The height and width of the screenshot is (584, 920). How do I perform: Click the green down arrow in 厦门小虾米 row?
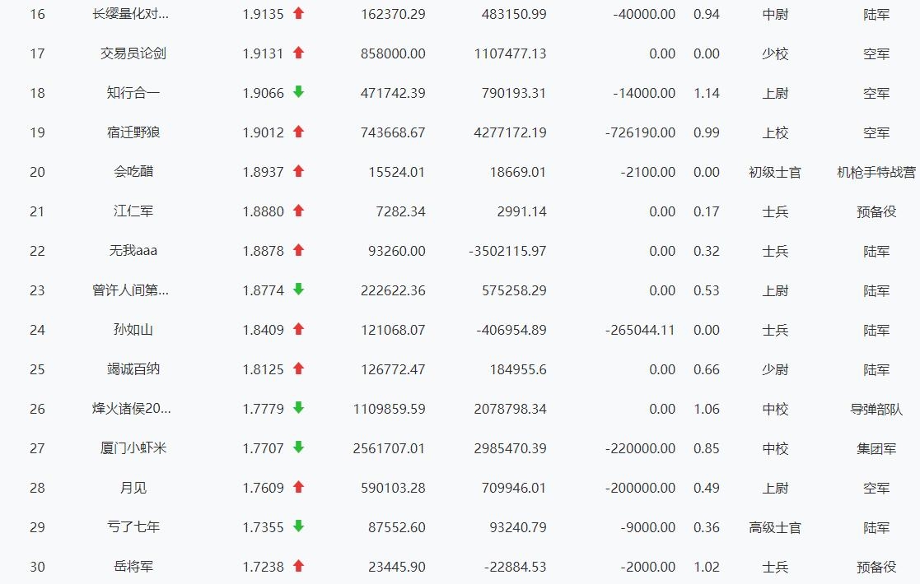tap(298, 447)
